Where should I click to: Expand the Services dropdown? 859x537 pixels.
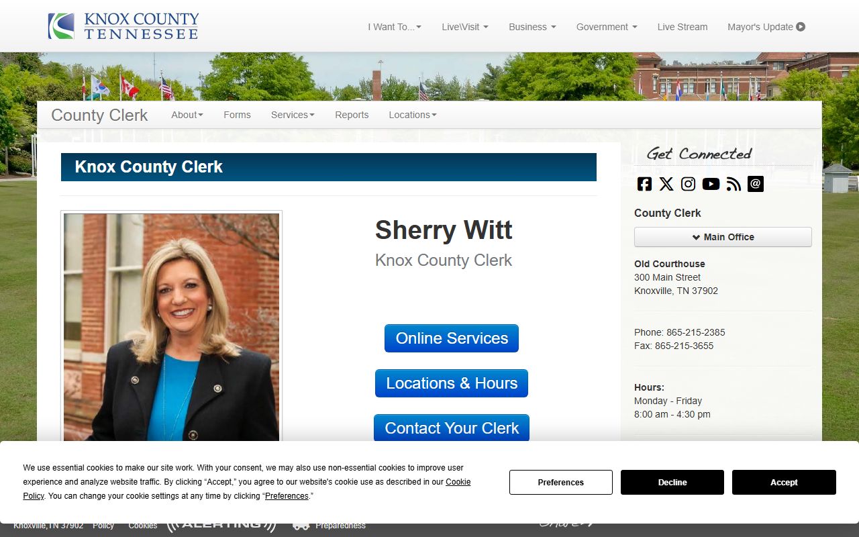click(293, 115)
